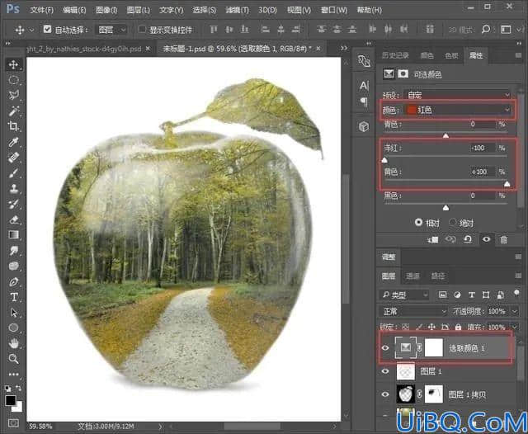Switch to the Channels panel tab

(412, 276)
